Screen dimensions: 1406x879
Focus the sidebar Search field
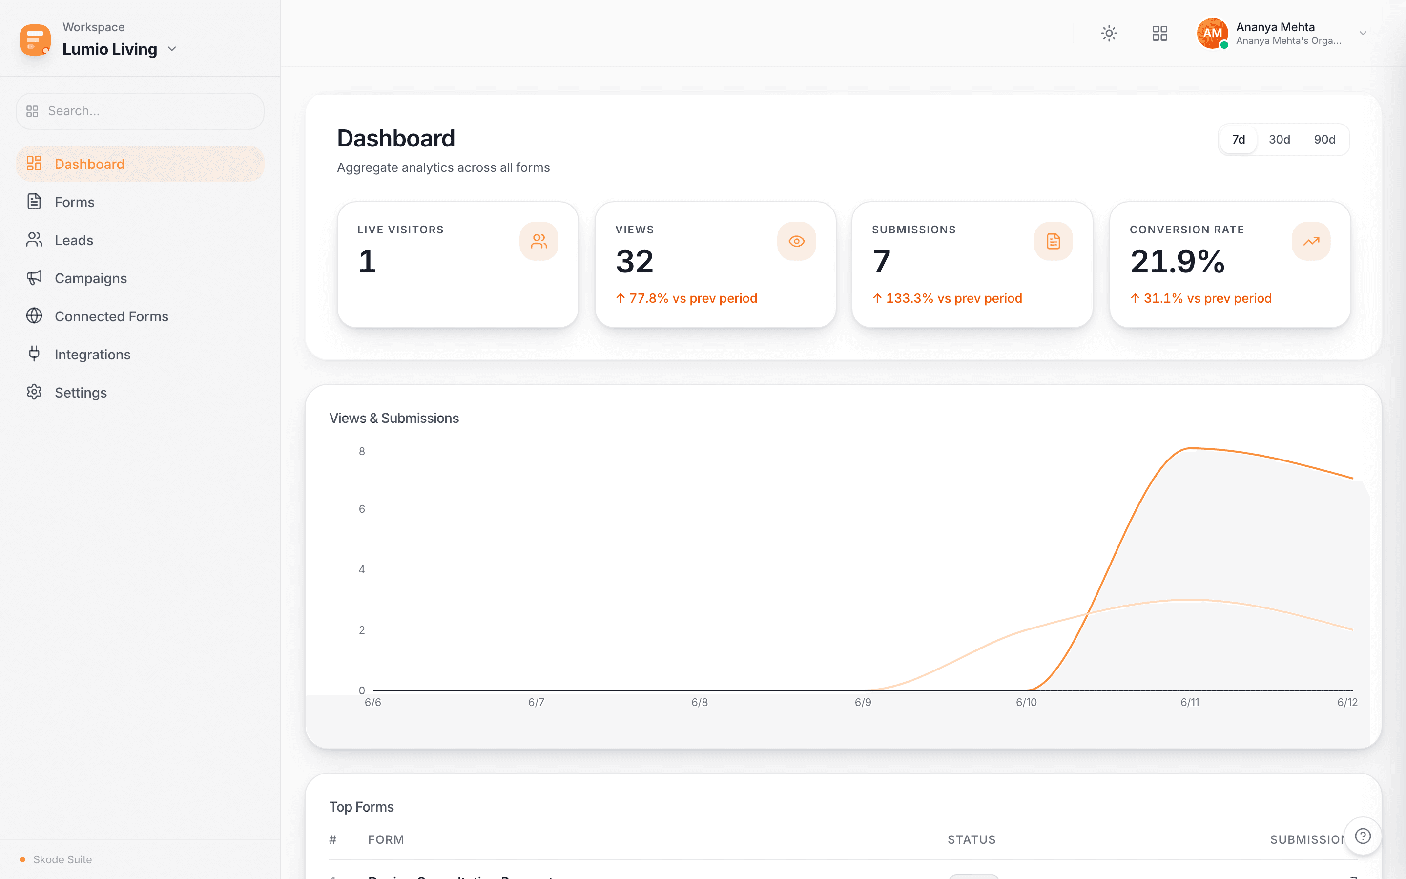point(140,111)
